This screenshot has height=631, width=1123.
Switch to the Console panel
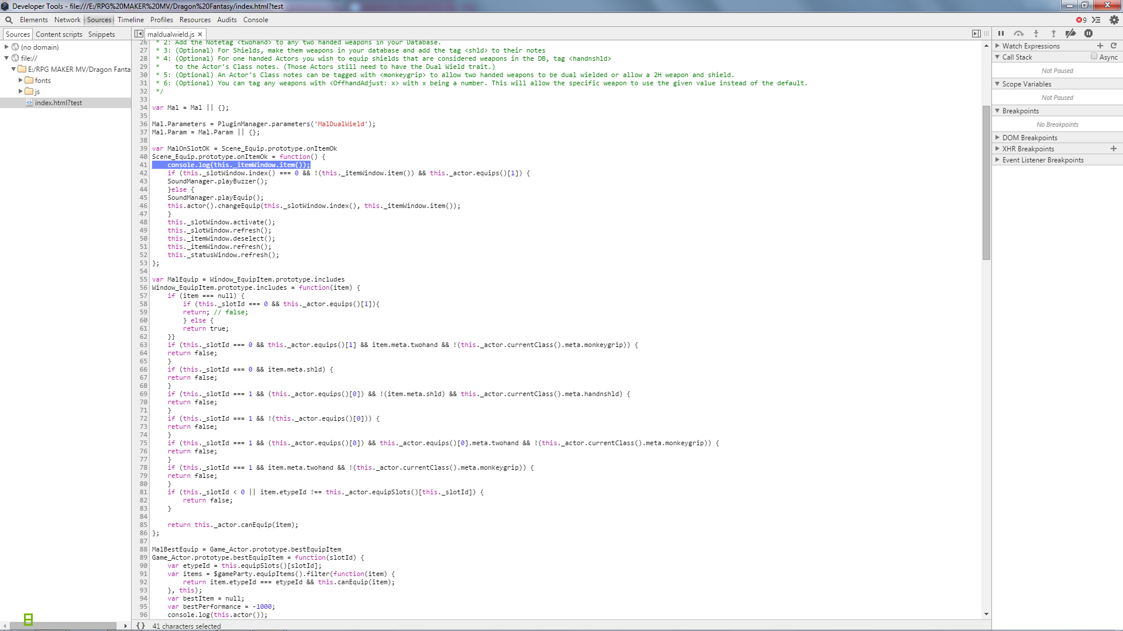pos(256,20)
